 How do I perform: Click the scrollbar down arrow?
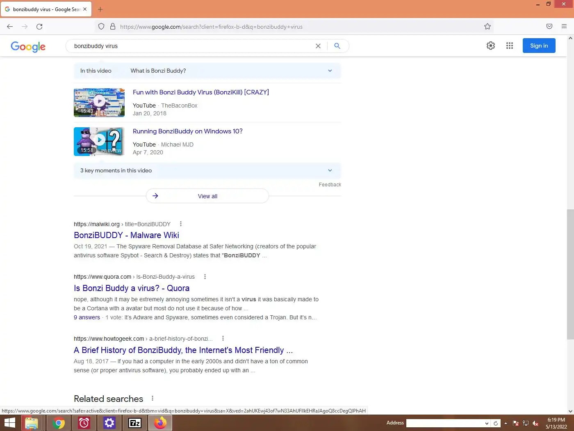point(570,411)
